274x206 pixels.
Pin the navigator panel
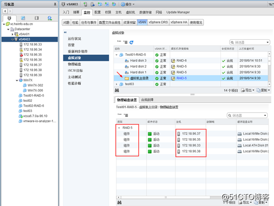(x=55, y=4)
